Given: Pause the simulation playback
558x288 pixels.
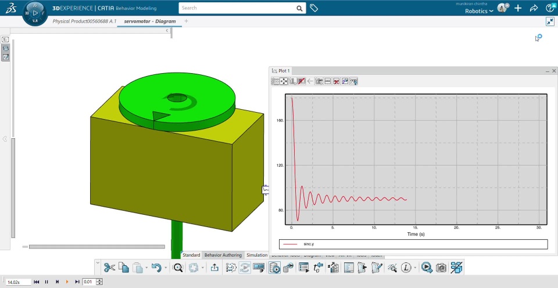Looking at the screenshot, I should (46, 282).
